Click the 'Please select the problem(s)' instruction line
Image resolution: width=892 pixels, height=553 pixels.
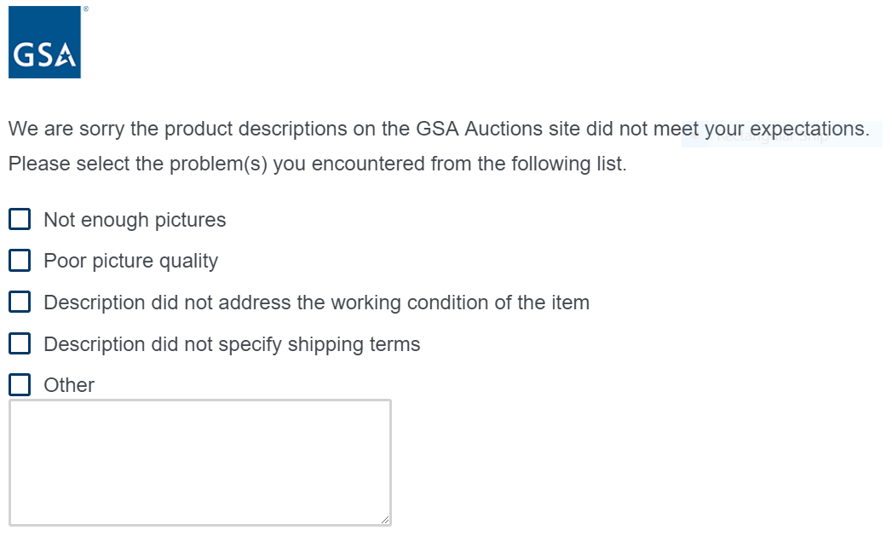(x=317, y=164)
